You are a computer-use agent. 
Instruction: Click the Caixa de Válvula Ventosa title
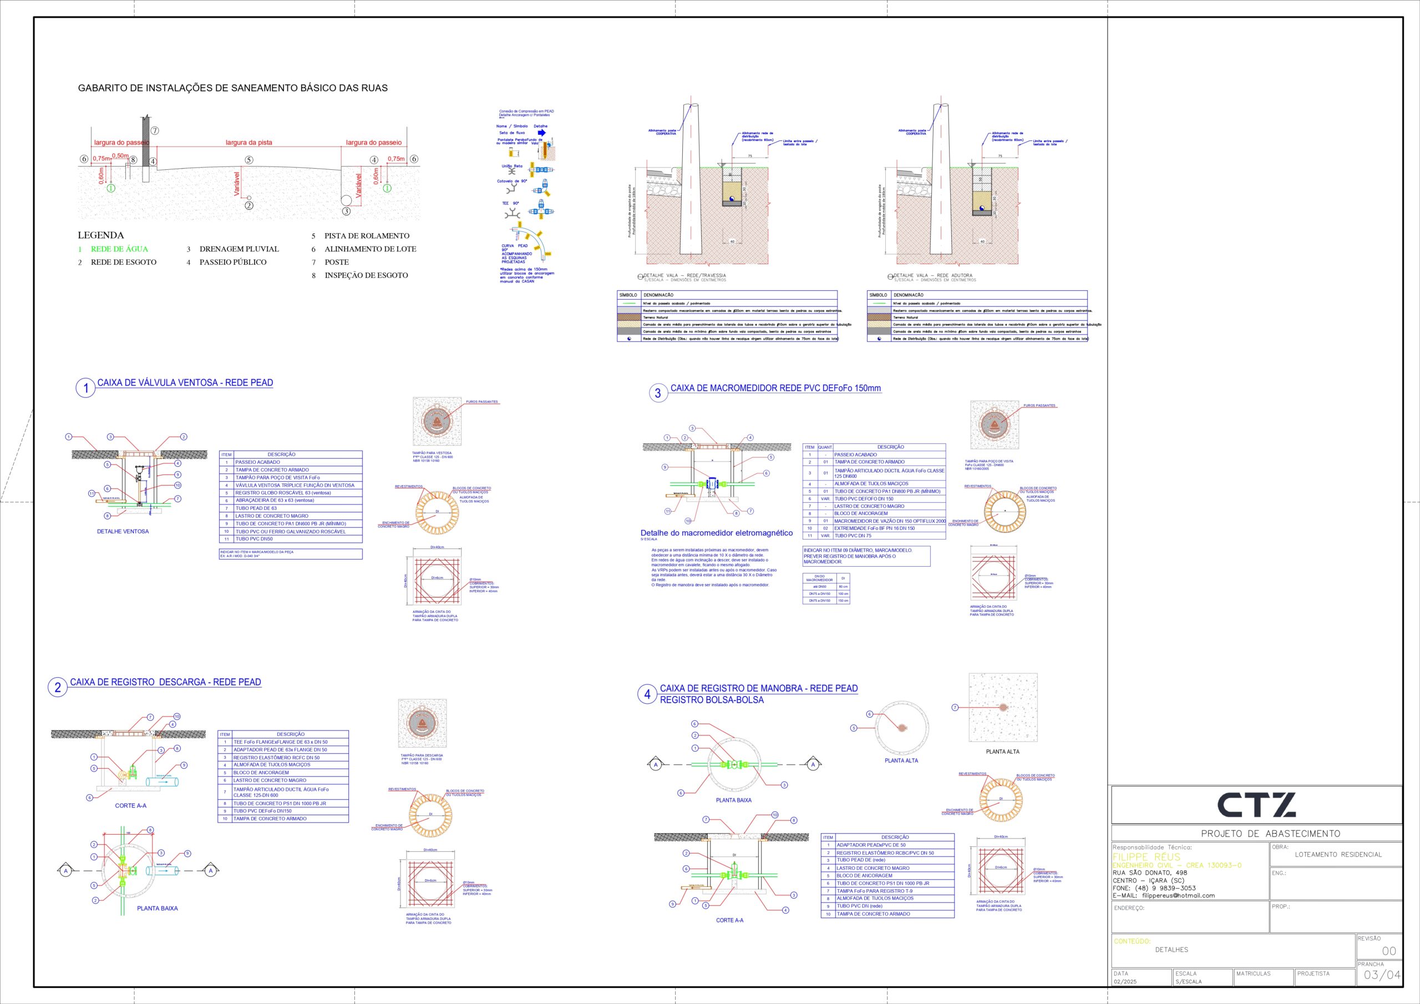point(185,382)
